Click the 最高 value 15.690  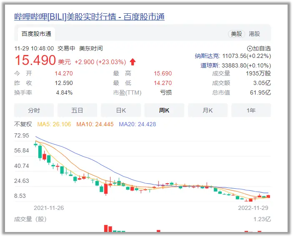tap(163, 73)
